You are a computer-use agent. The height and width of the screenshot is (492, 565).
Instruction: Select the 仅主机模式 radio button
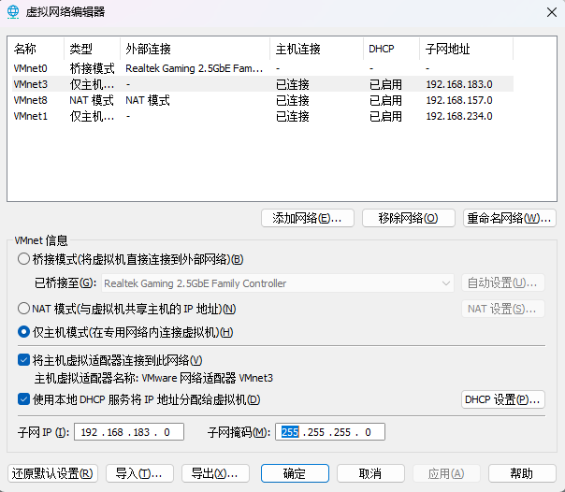(x=23, y=332)
